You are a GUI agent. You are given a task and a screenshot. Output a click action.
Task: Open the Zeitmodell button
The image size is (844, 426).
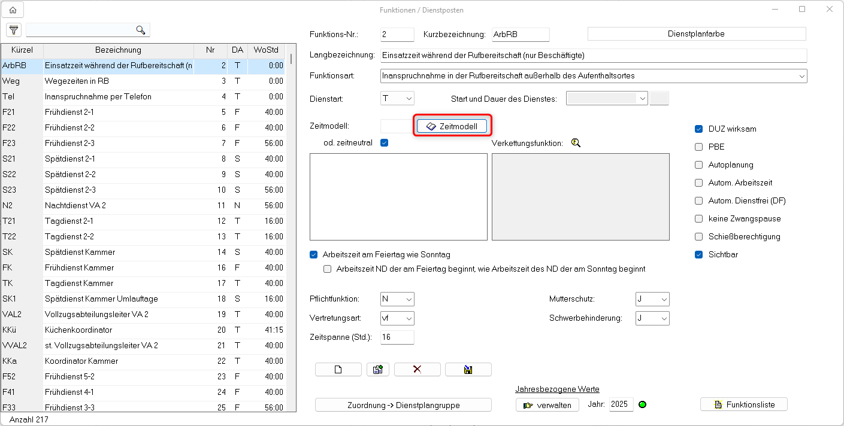tap(452, 126)
